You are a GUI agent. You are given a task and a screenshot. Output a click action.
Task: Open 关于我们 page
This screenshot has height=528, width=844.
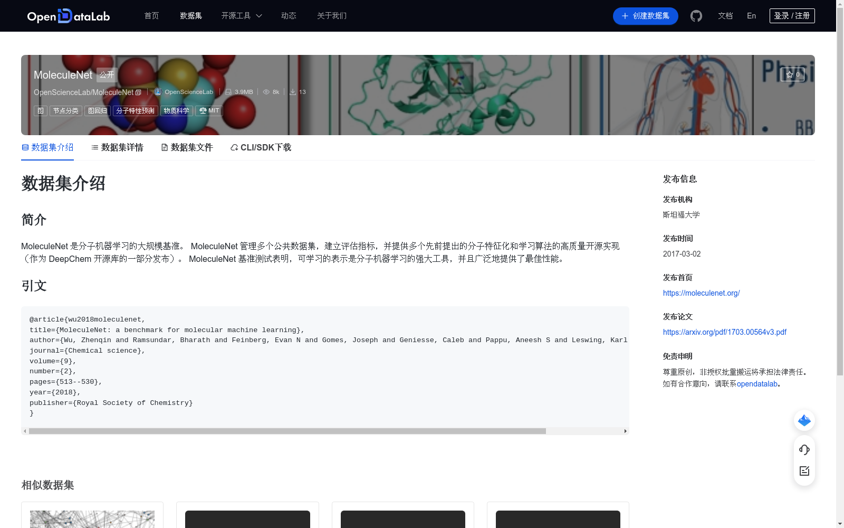click(332, 16)
